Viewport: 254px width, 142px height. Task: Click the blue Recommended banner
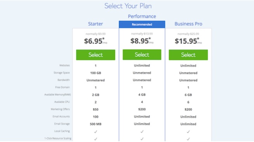[142, 24]
